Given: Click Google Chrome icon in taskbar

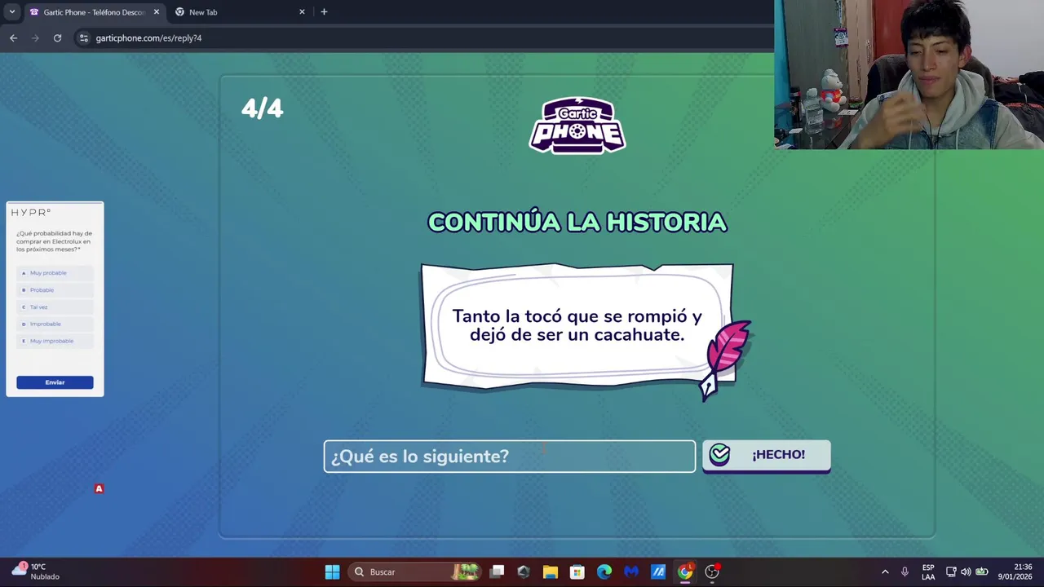Looking at the screenshot, I should (685, 572).
